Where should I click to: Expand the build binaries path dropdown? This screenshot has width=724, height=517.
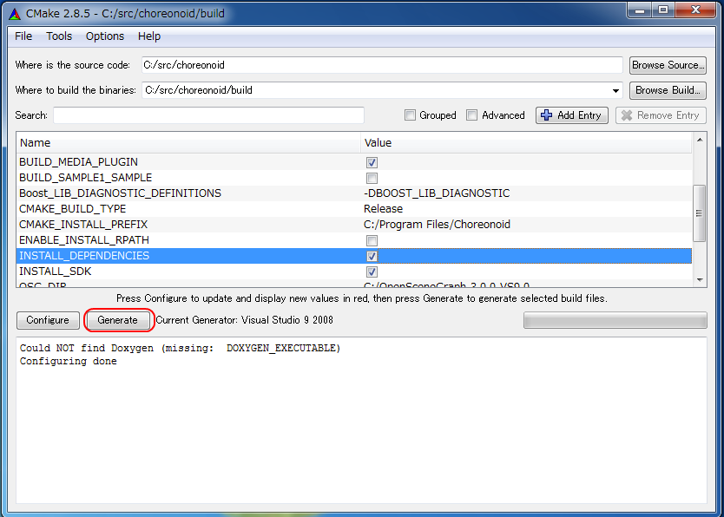pos(616,90)
